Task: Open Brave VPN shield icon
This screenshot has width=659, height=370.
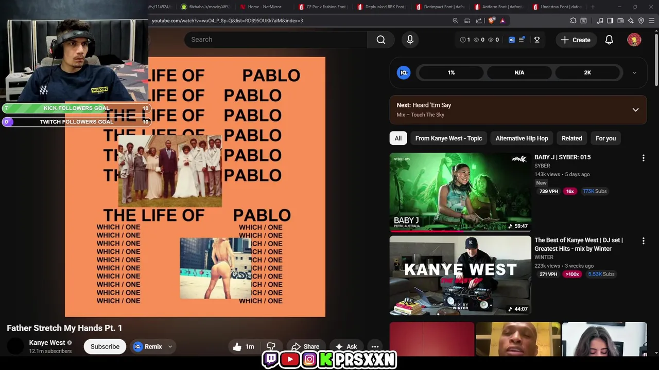Action: click(641, 21)
